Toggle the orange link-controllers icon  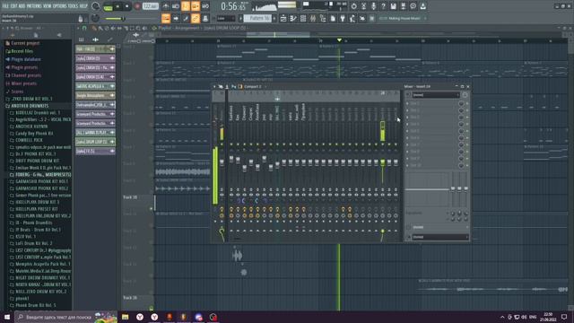(196, 18)
